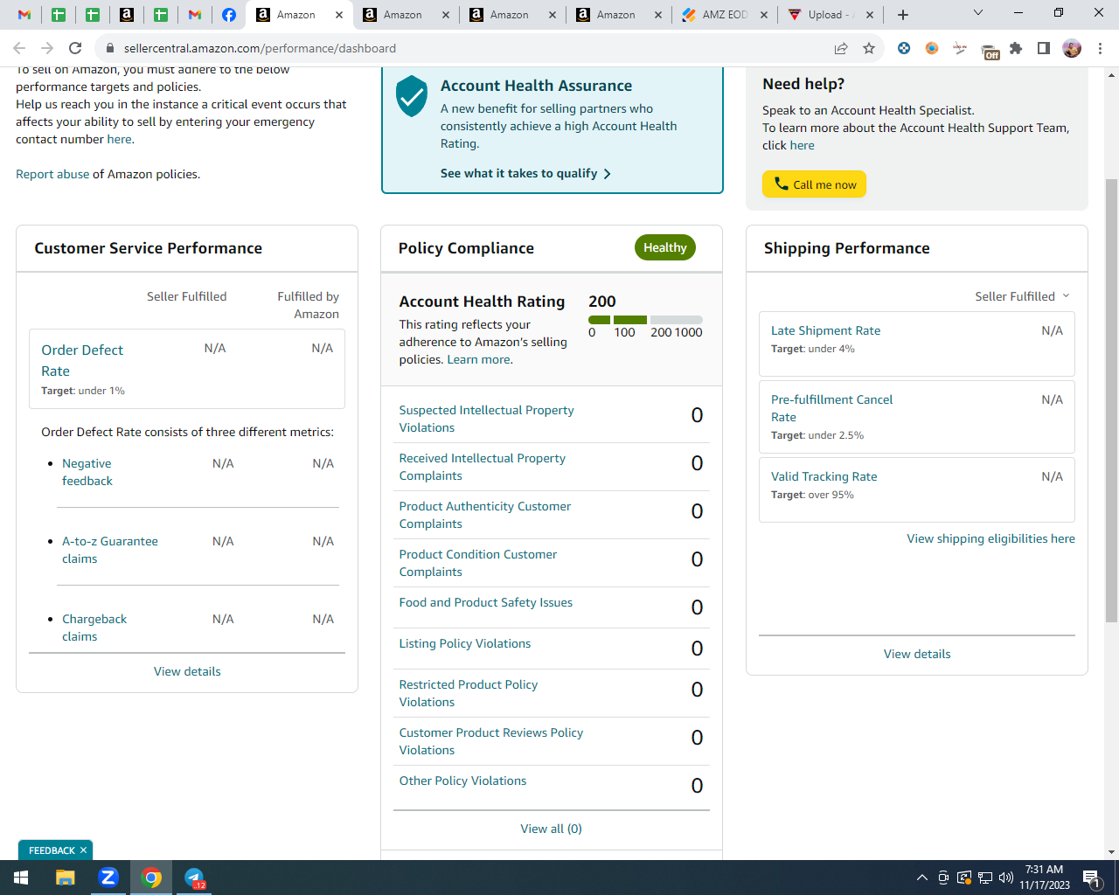Viewport: 1119px width, 895px height.
Task: Close the Upload tab
Action: point(870,15)
